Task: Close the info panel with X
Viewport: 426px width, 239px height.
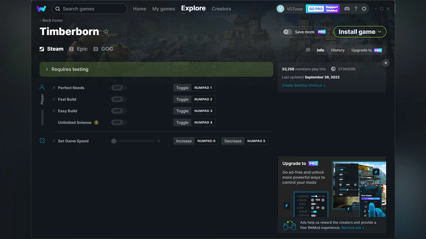Action: (x=386, y=63)
